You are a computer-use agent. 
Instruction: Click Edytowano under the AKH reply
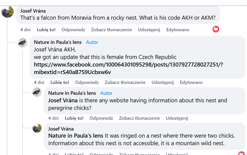coord(191,82)
